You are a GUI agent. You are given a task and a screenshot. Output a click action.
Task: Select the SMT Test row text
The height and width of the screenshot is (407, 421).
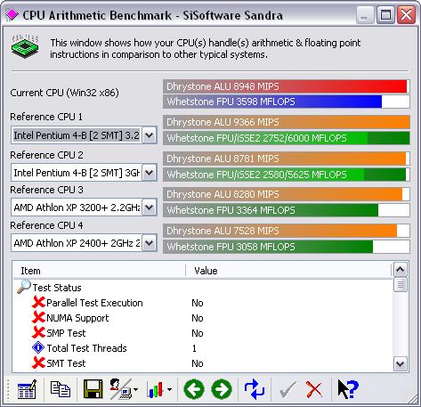coord(66,363)
